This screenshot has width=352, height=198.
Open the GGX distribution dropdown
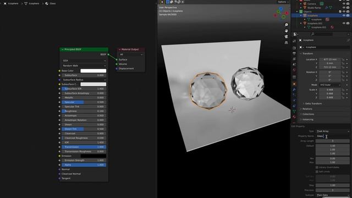84,61
